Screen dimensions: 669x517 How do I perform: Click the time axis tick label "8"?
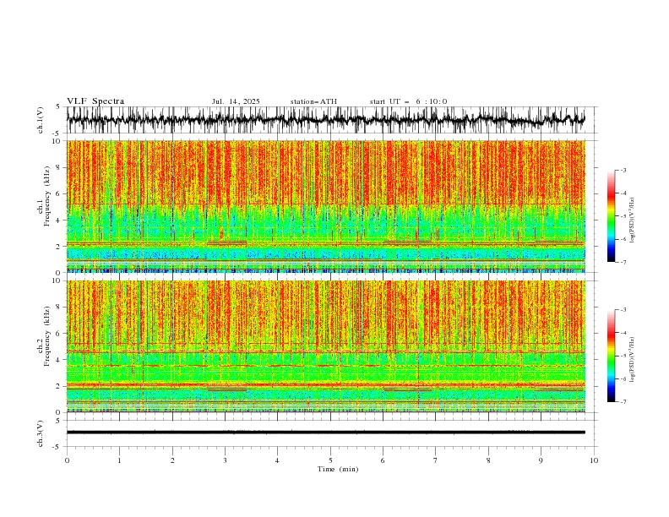[x=488, y=460]
